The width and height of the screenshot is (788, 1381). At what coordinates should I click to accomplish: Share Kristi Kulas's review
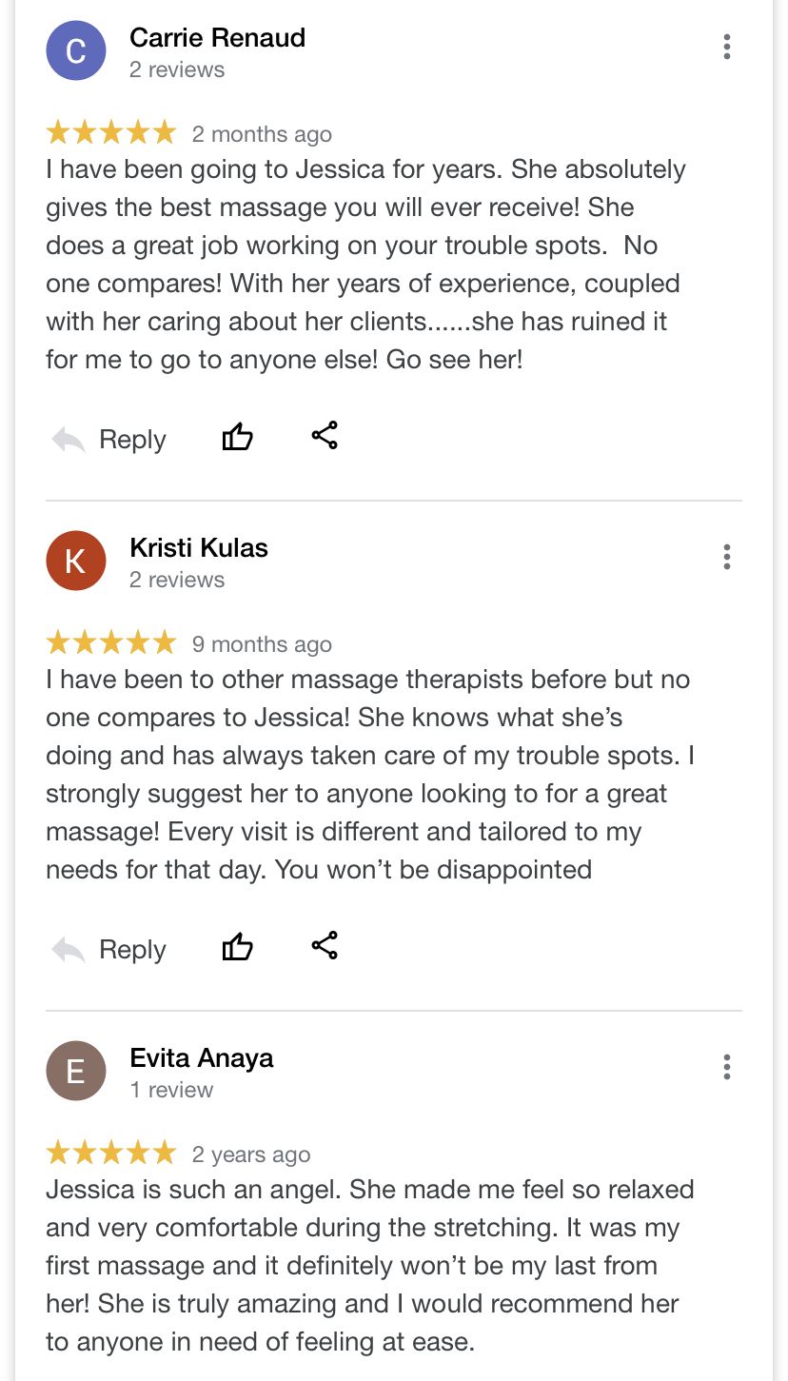pos(325,946)
